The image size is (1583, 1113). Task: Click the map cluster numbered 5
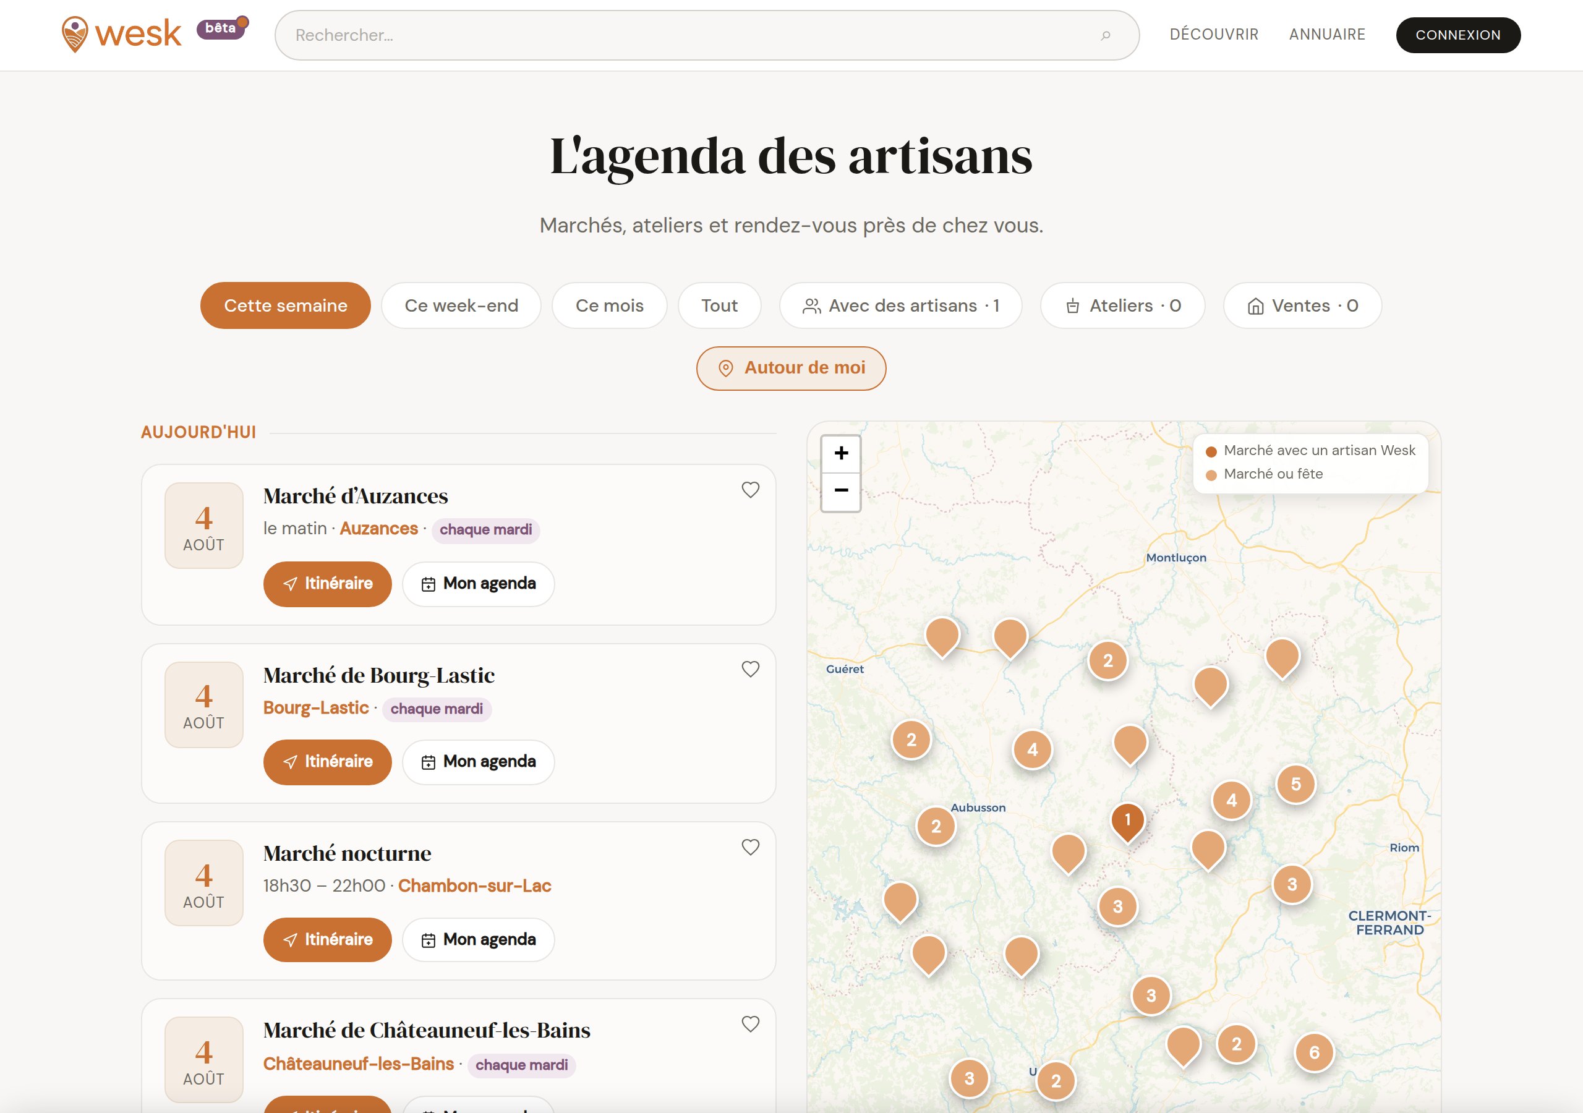(1295, 784)
